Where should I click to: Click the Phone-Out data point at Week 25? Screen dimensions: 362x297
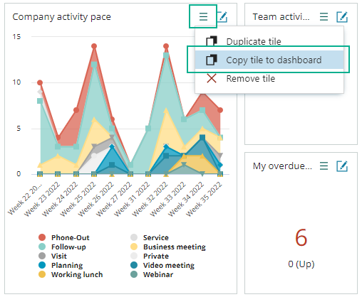pos(94,46)
